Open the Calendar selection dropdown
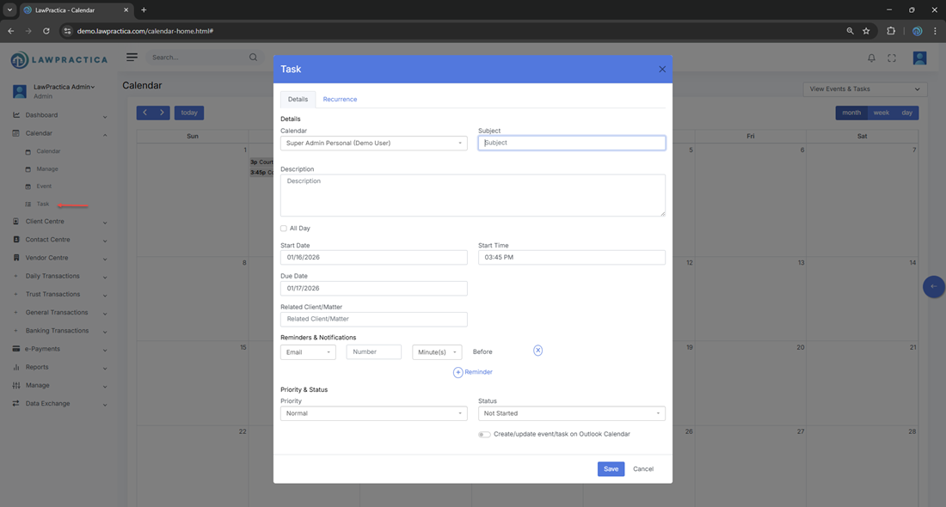Screen dimensions: 946x507 click(373, 144)
